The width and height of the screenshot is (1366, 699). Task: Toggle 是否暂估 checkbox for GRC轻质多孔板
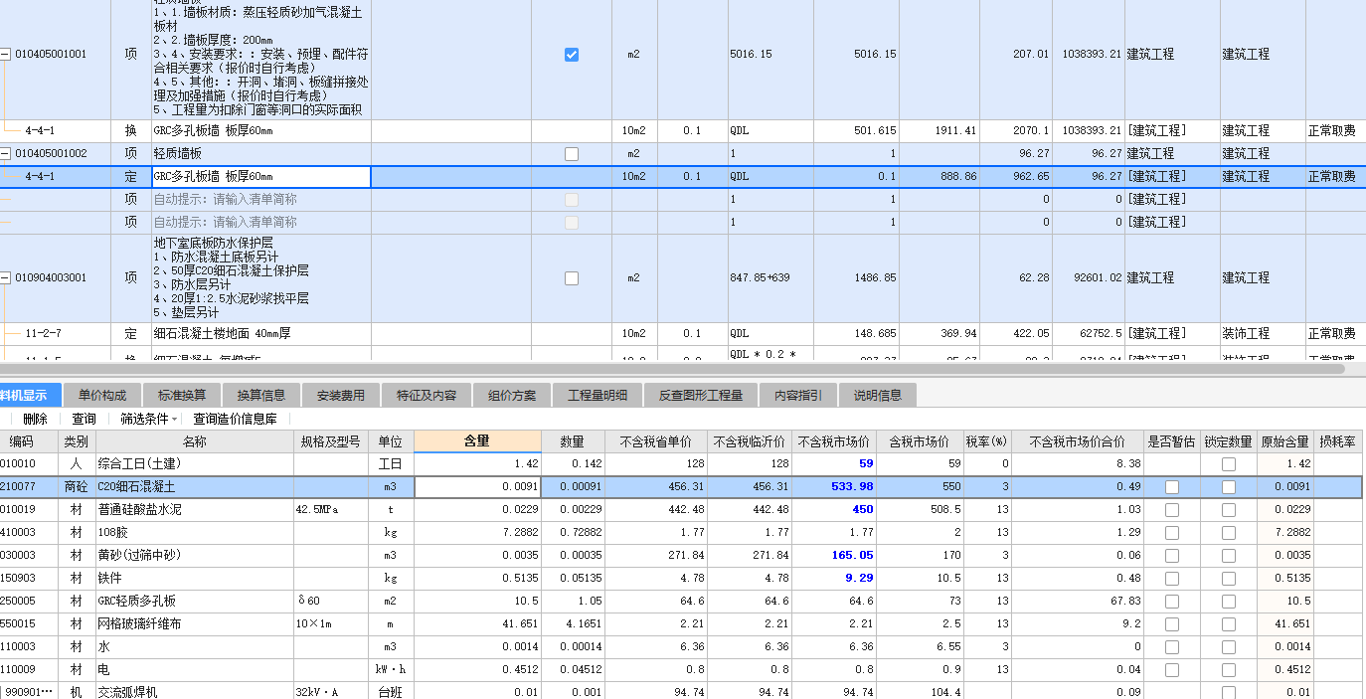click(x=1171, y=602)
